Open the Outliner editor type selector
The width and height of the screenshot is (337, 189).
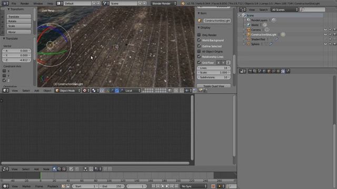click(x=243, y=9)
